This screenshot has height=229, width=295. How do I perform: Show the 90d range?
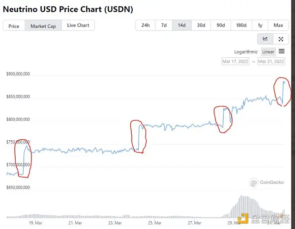click(x=220, y=25)
